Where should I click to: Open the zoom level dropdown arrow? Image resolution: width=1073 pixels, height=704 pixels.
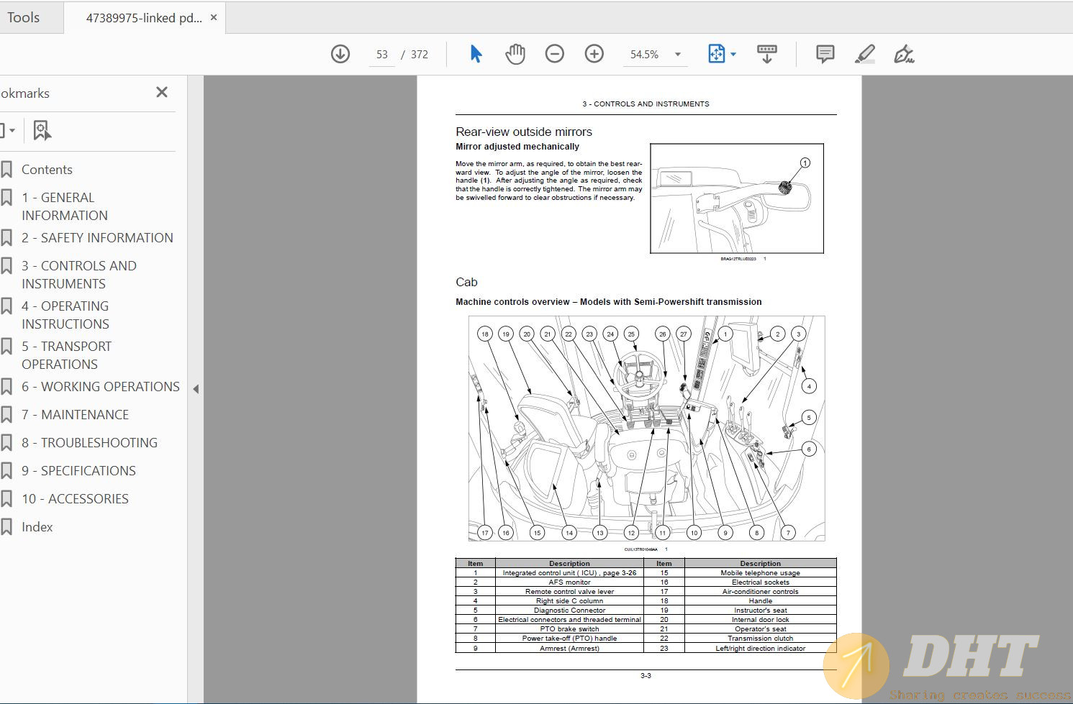[x=677, y=55]
